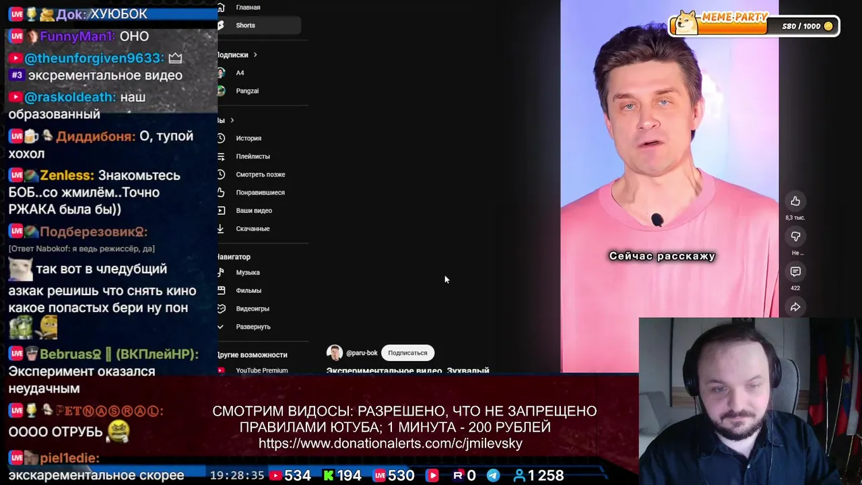Click chat username FunnyMan1

click(77, 36)
